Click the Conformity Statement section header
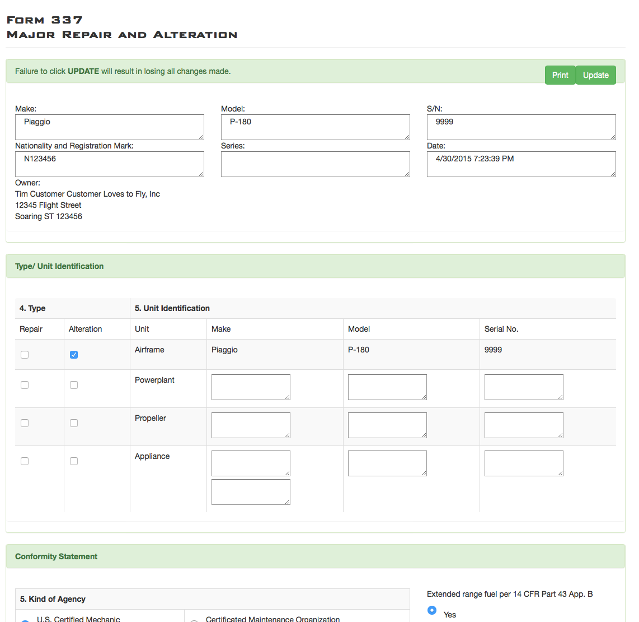The image size is (639, 622). tap(316, 556)
